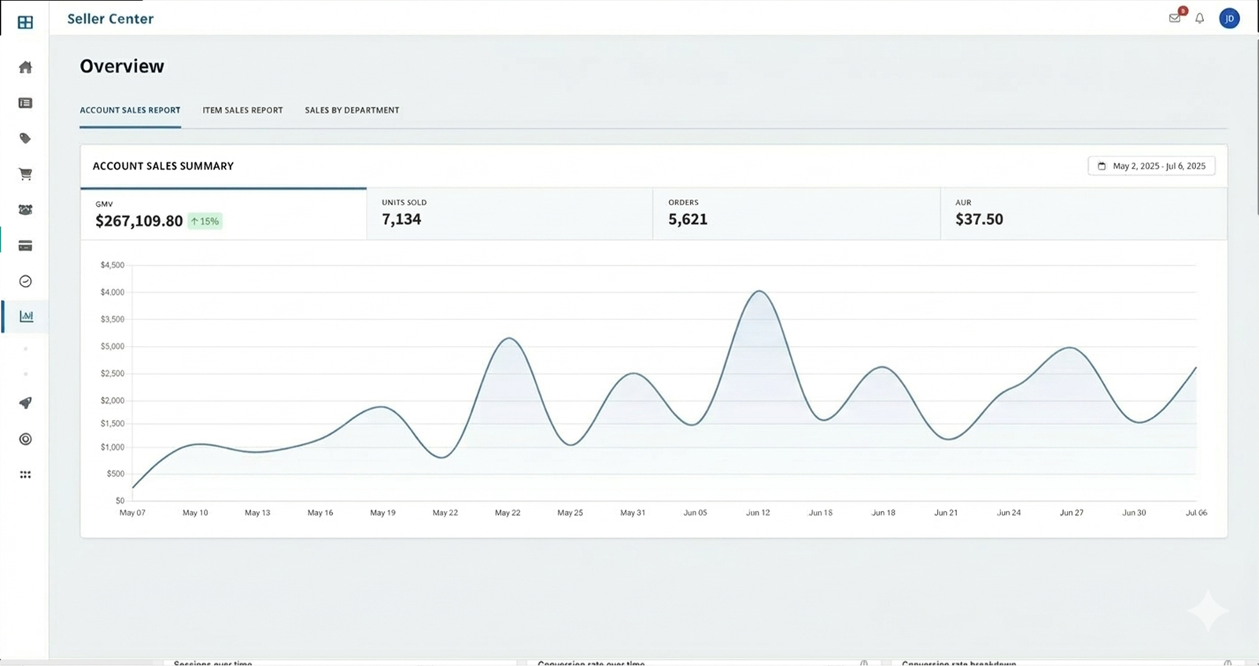This screenshot has height=666, width=1259.
Task: Open the shopping cart icon in the sidebar
Action: (x=25, y=175)
